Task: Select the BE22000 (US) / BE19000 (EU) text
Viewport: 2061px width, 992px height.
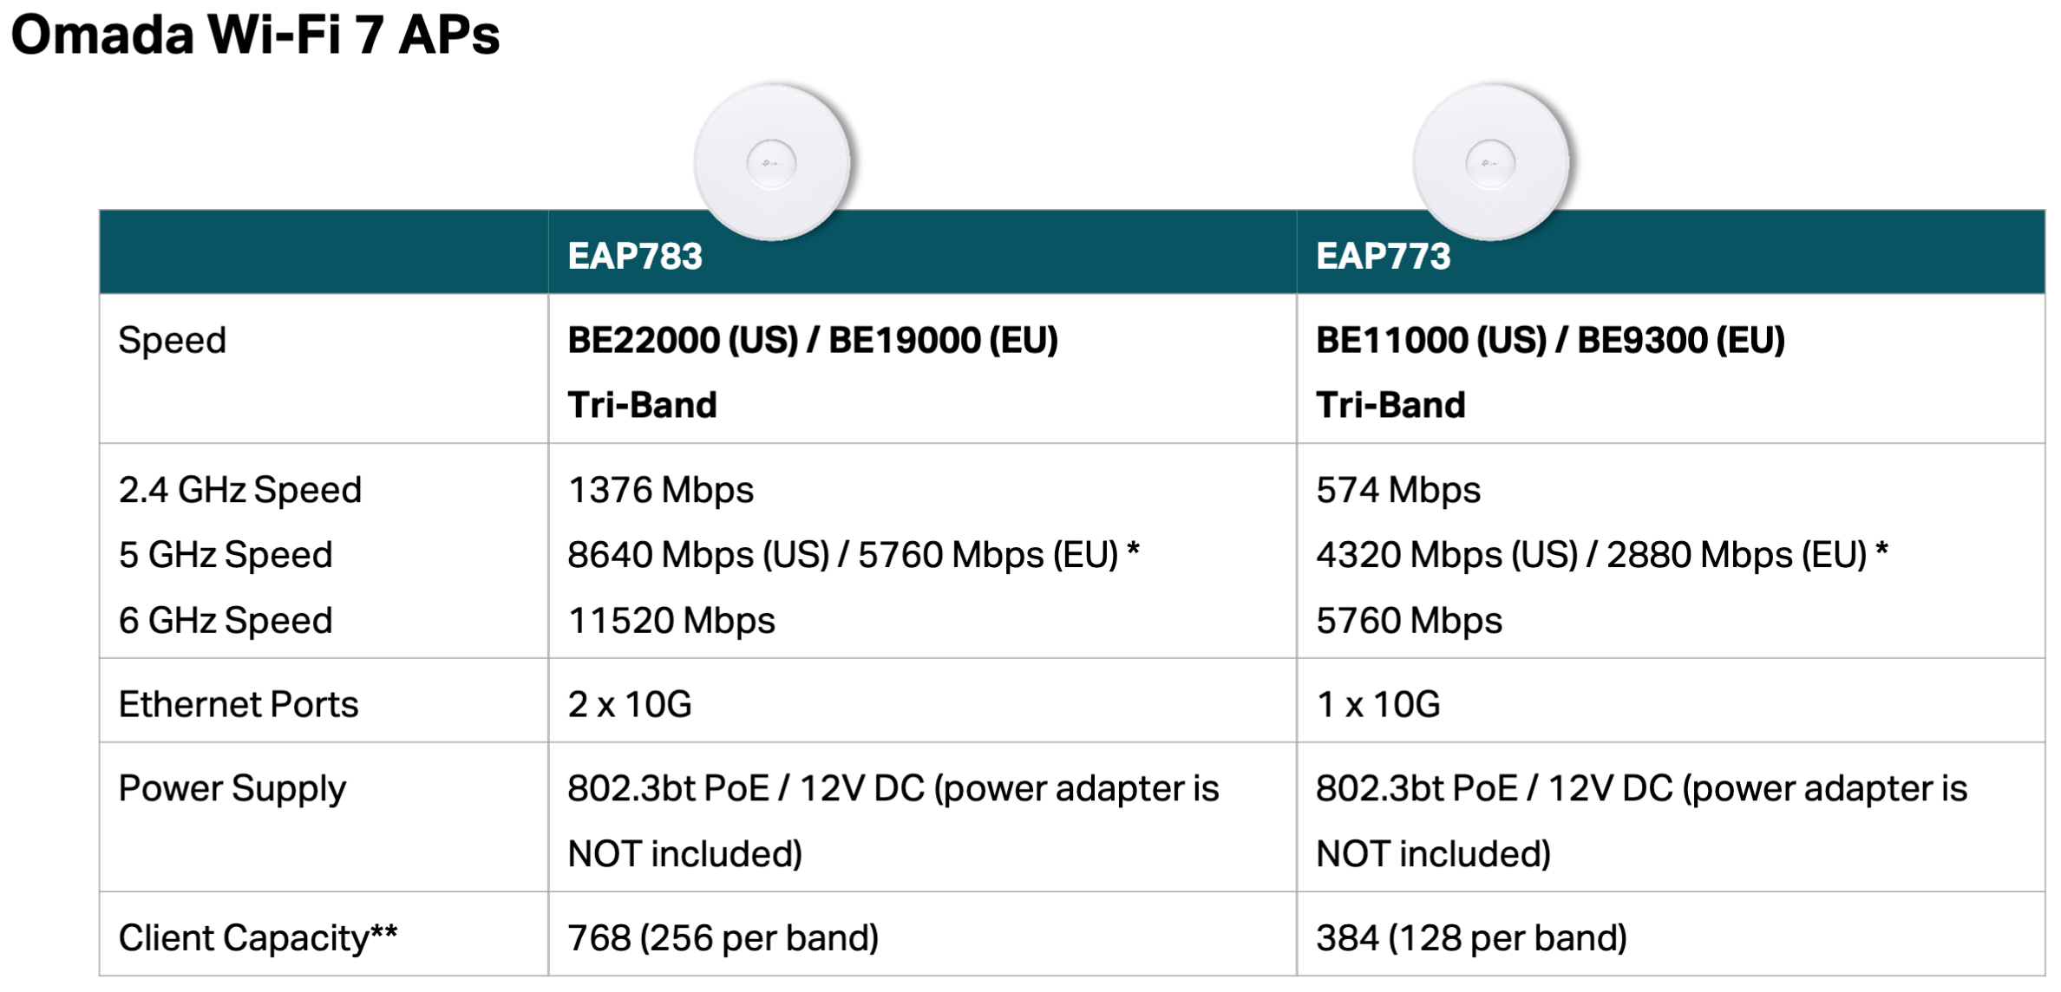Action: (812, 340)
